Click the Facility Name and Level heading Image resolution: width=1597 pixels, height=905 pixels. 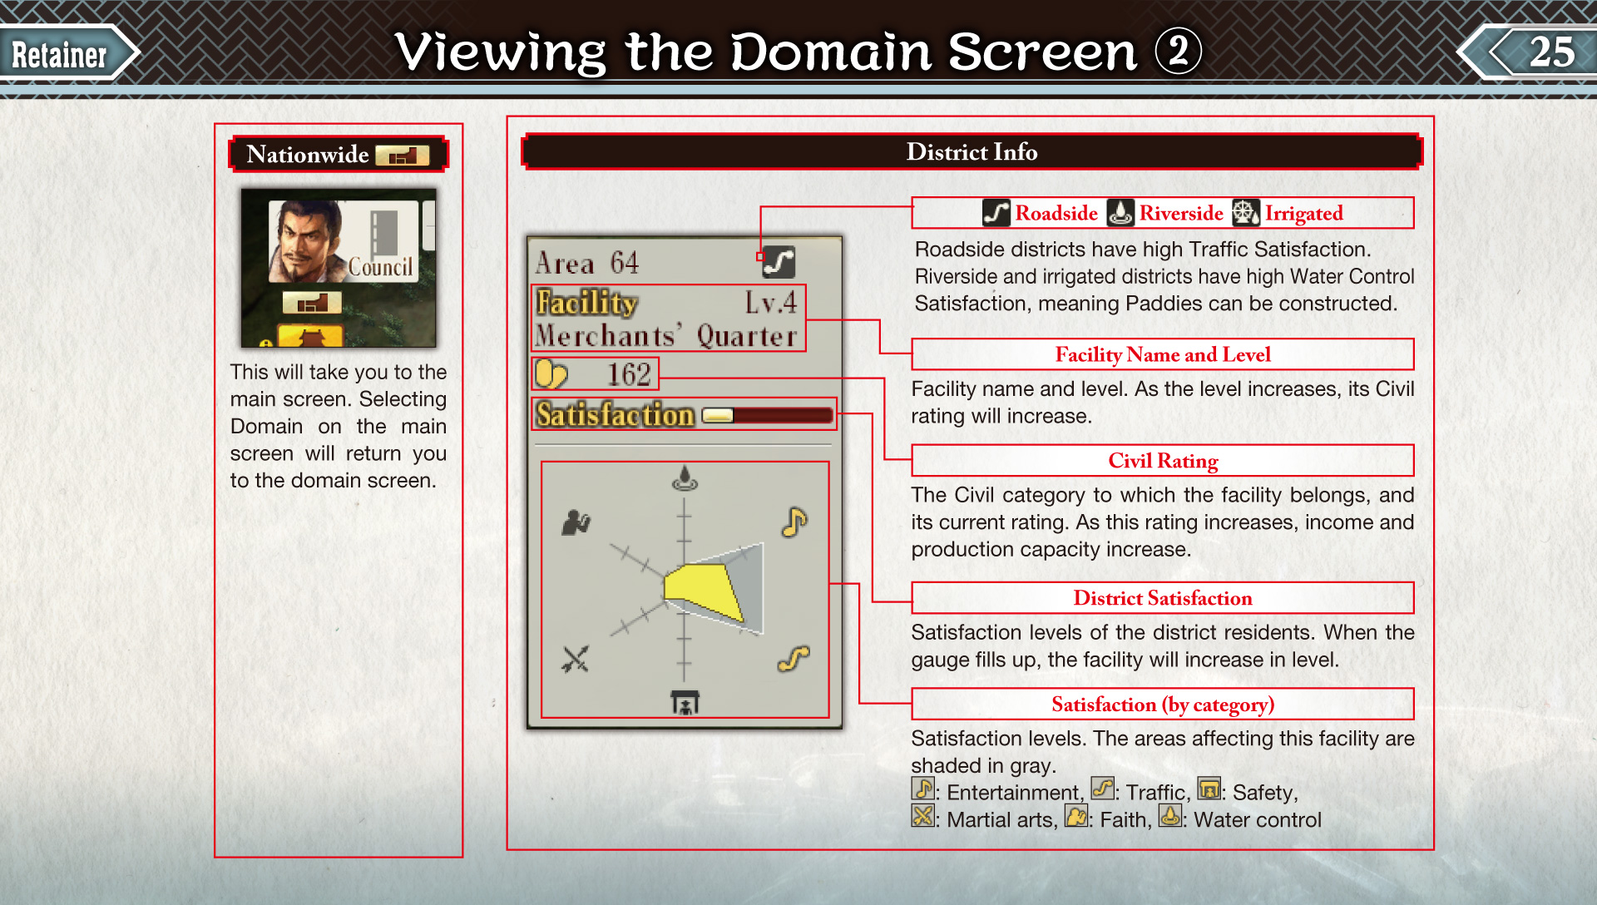1163,354
